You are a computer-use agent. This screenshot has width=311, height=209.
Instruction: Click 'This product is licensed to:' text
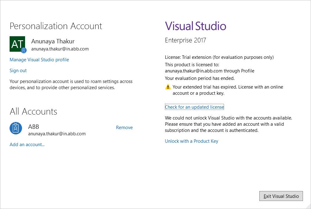tap(192, 65)
